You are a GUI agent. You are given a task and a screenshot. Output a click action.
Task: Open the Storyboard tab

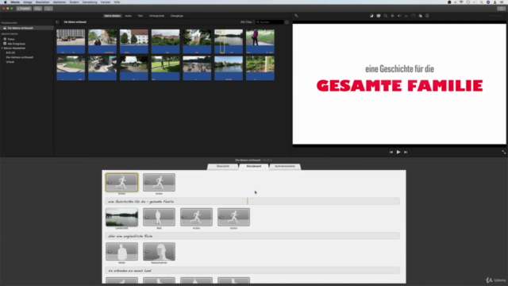pyautogui.click(x=254, y=166)
